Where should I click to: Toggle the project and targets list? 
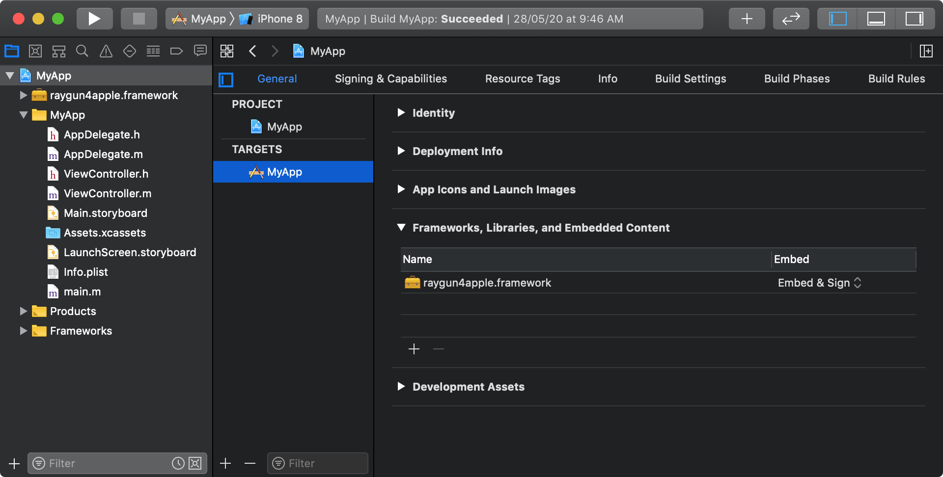point(226,79)
